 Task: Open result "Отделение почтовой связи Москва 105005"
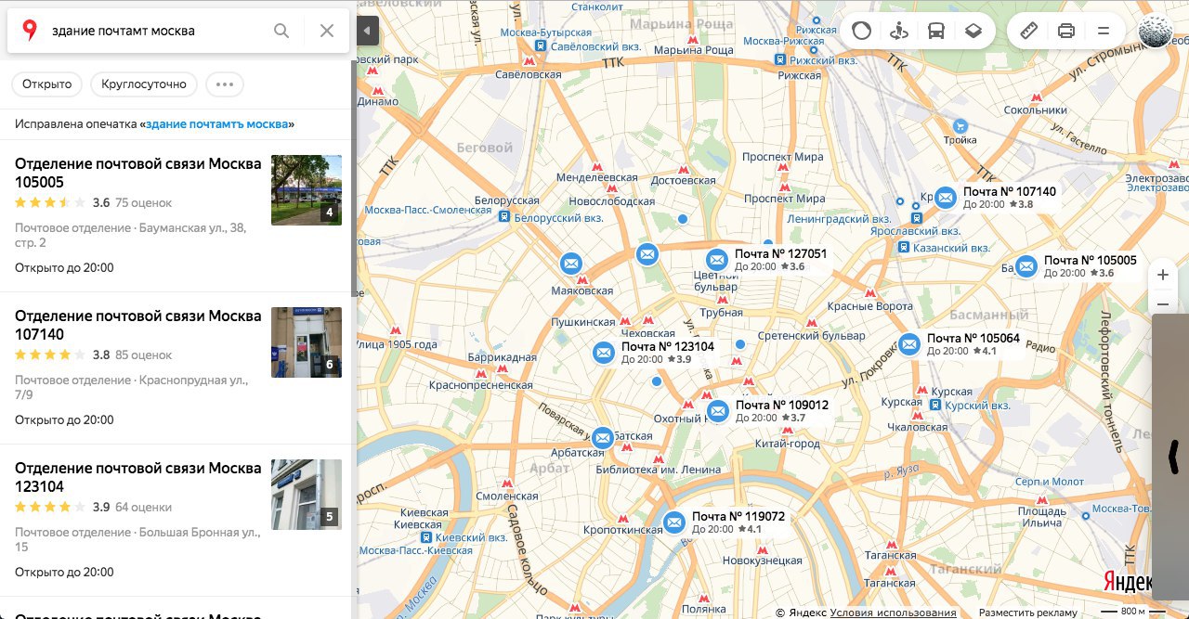coord(138,174)
